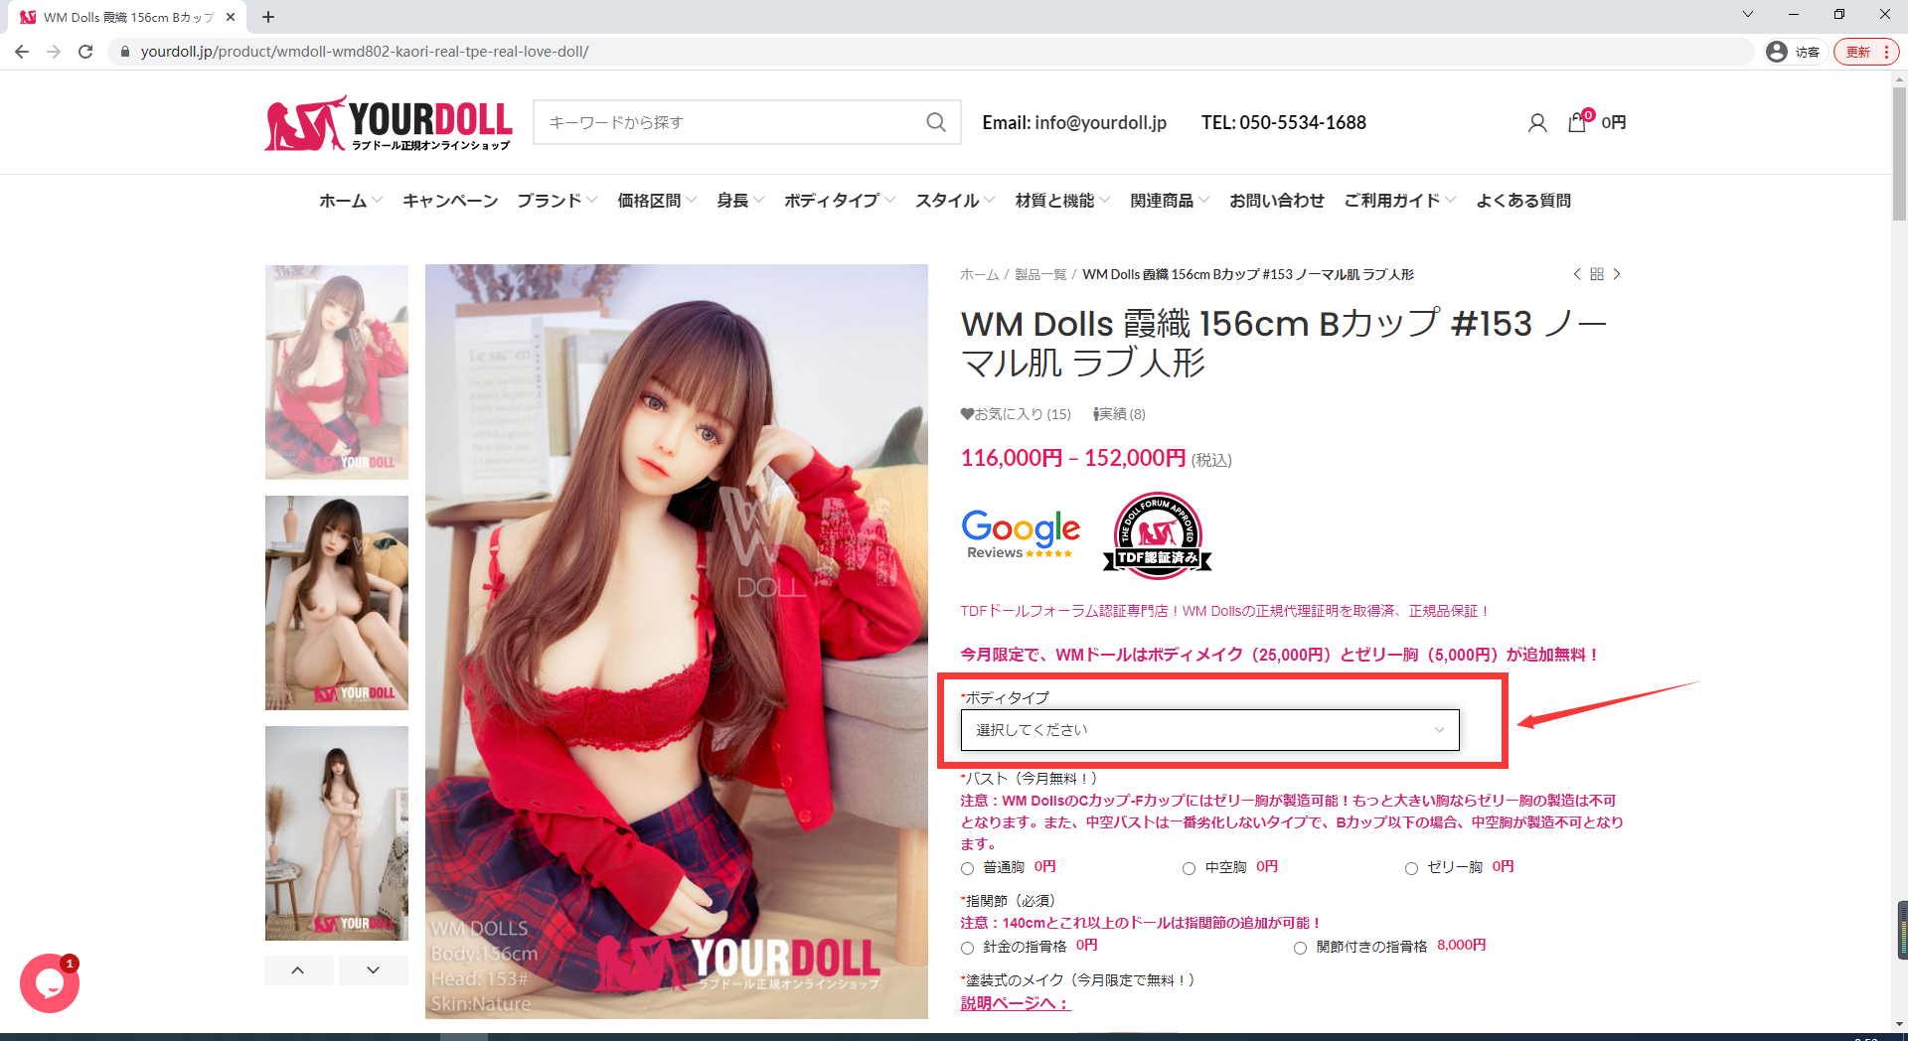The height and width of the screenshot is (1041, 1908).
Task: Open the product grid view icon
Action: click(x=1597, y=274)
